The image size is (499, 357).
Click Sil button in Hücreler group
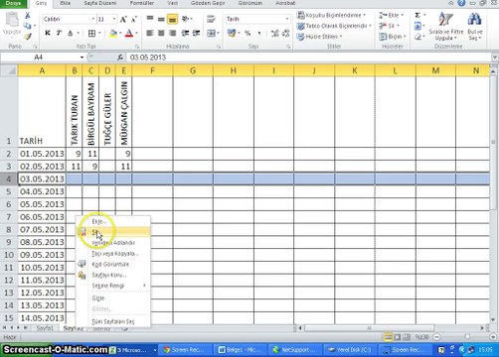pyautogui.click(x=389, y=26)
